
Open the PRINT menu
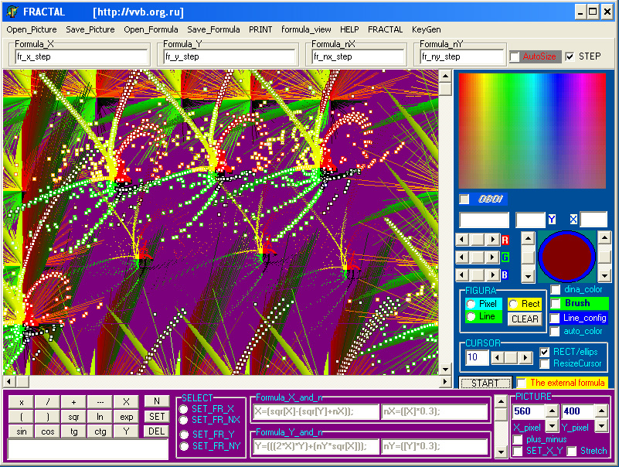pos(260,29)
